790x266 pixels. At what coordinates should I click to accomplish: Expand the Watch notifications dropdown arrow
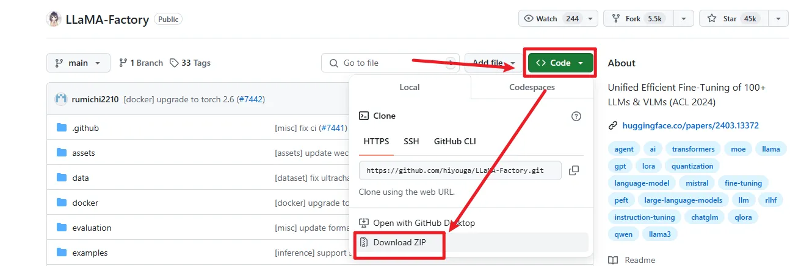pos(590,19)
